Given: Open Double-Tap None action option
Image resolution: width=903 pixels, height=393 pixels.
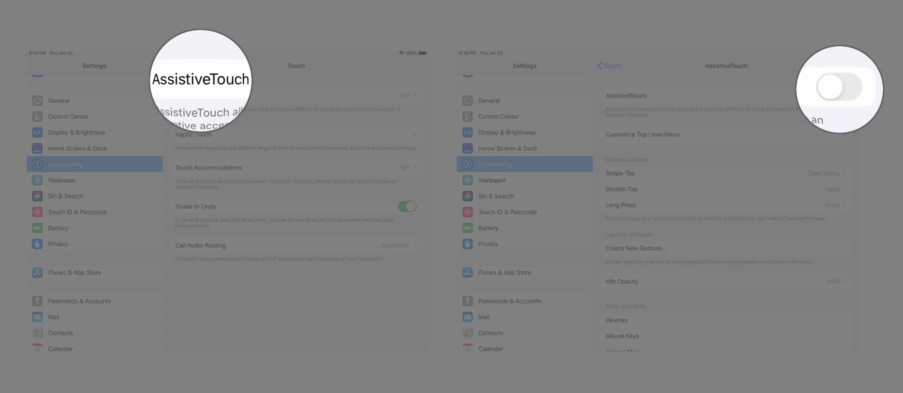Looking at the screenshot, I should [x=836, y=189].
